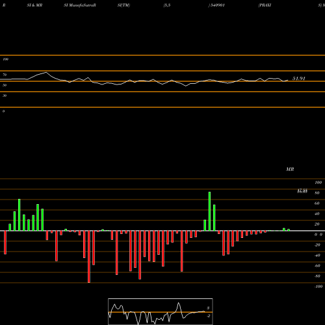Open the mini overview chart thumbnail at the bottom
This screenshot has height=325, width=325.
161,311
